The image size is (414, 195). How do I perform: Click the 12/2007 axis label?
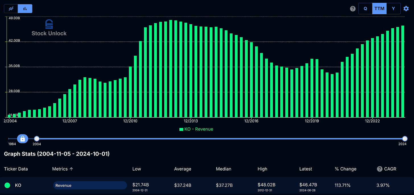[x=70, y=121]
